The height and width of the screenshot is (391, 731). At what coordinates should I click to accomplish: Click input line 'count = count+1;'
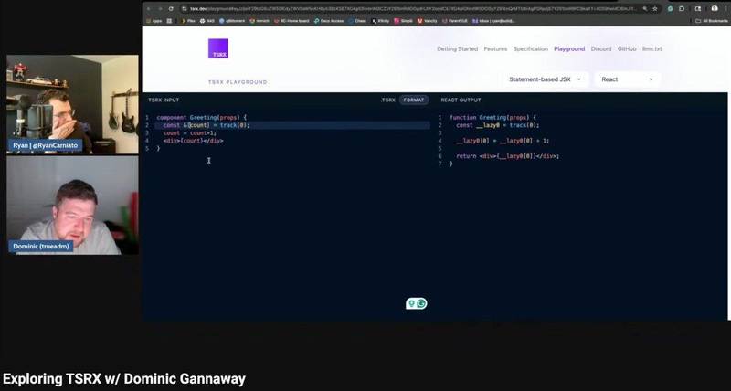[190, 133]
